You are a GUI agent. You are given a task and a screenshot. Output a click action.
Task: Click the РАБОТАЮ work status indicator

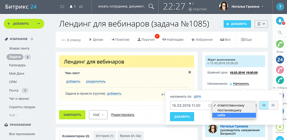click(198, 9)
